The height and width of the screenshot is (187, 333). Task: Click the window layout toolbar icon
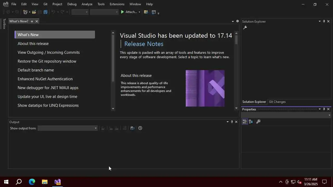click(x=154, y=12)
